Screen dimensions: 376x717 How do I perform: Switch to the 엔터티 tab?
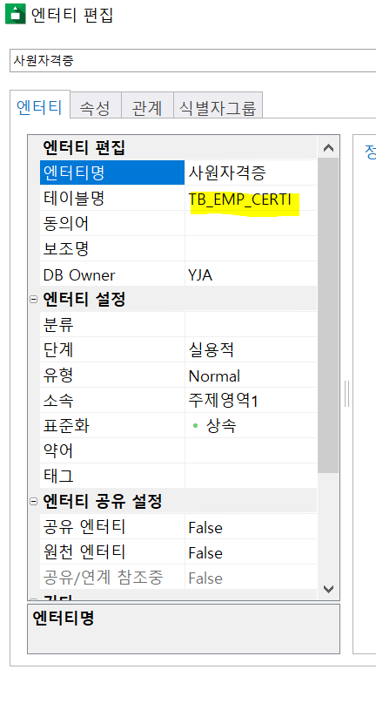click(x=40, y=105)
